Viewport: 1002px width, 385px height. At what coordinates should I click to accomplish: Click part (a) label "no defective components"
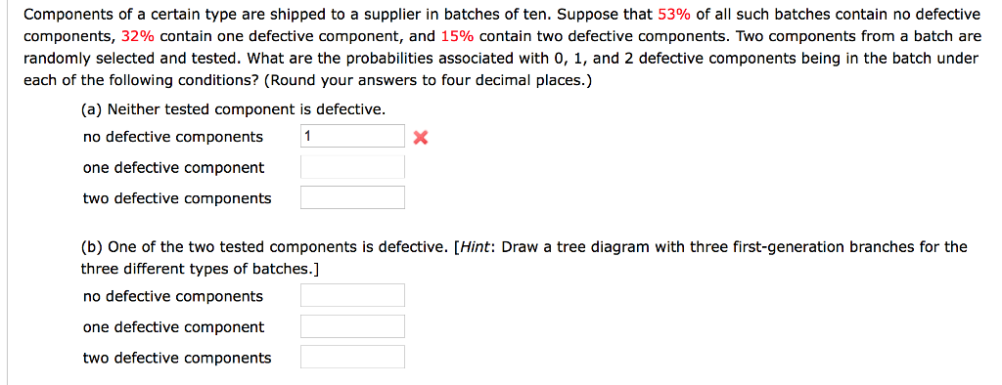pyautogui.click(x=172, y=137)
